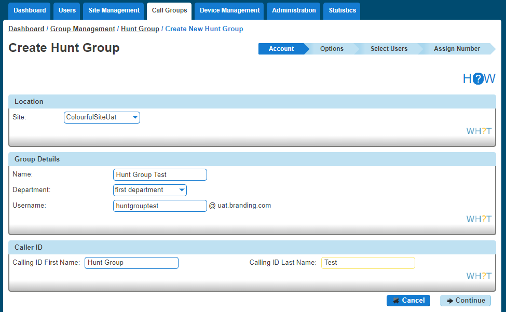Image resolution: width=506 pixels, height=312 pixels.
Task: Click the Create New Hunt Group breadcrumb
Action: (204, 29)
